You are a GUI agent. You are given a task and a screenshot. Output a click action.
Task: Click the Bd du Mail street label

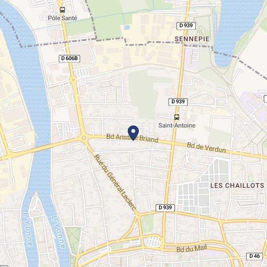[x=192, y=249]
